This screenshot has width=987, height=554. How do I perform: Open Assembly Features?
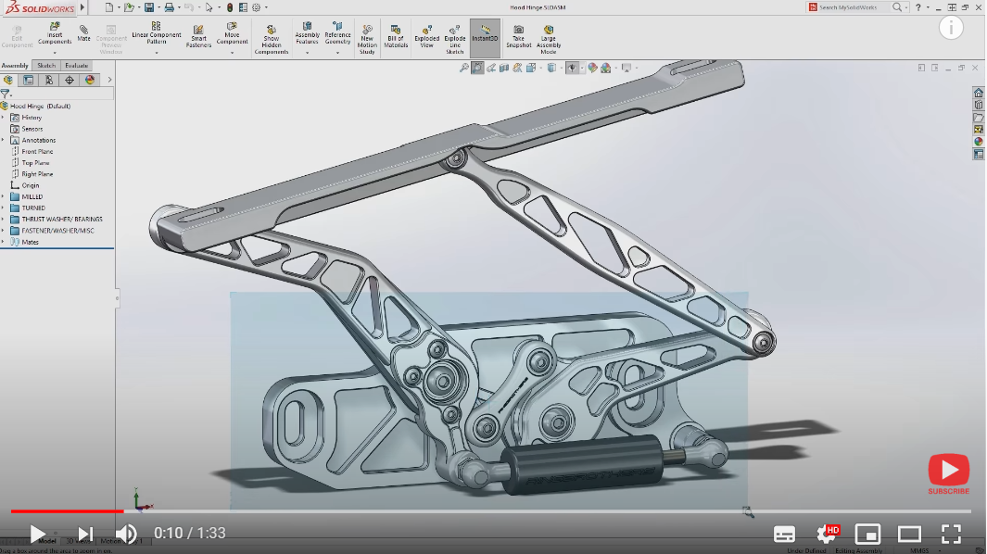pos(307,33)
